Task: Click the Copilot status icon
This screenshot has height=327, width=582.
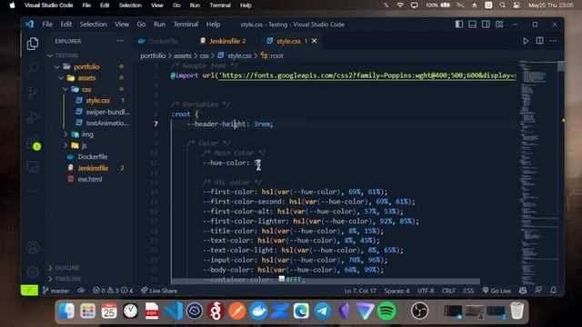Action: coord(523,291)
